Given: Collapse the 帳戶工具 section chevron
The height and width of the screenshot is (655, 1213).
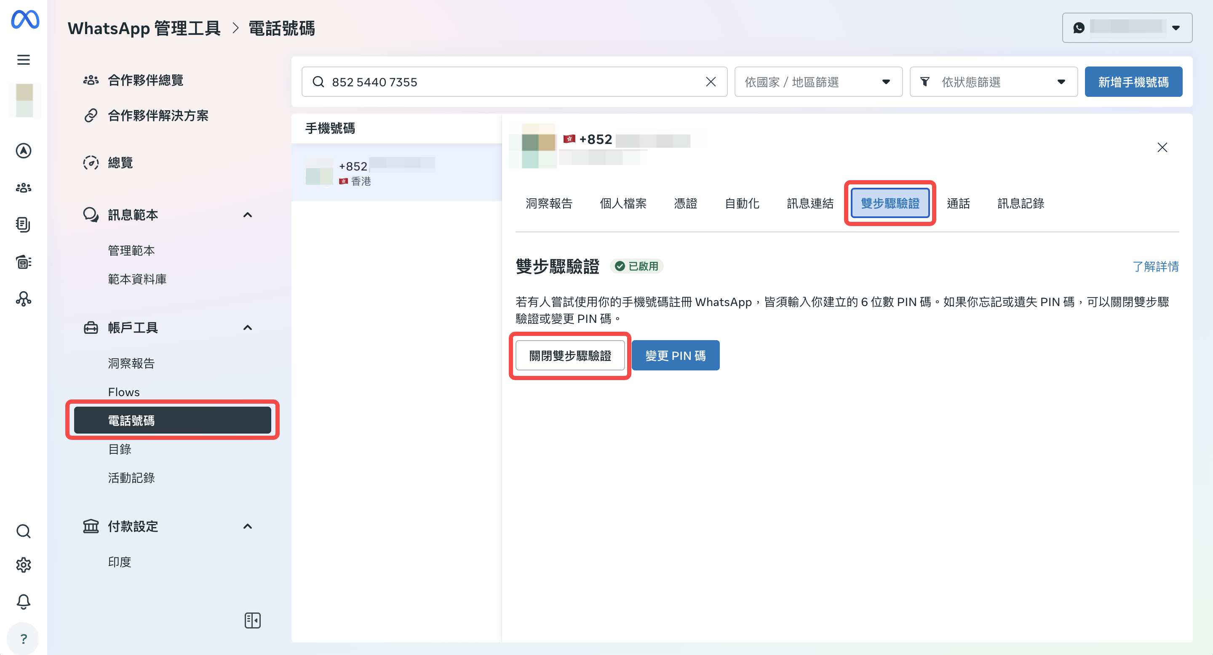Looking at the screenshot, I should 248,327.
